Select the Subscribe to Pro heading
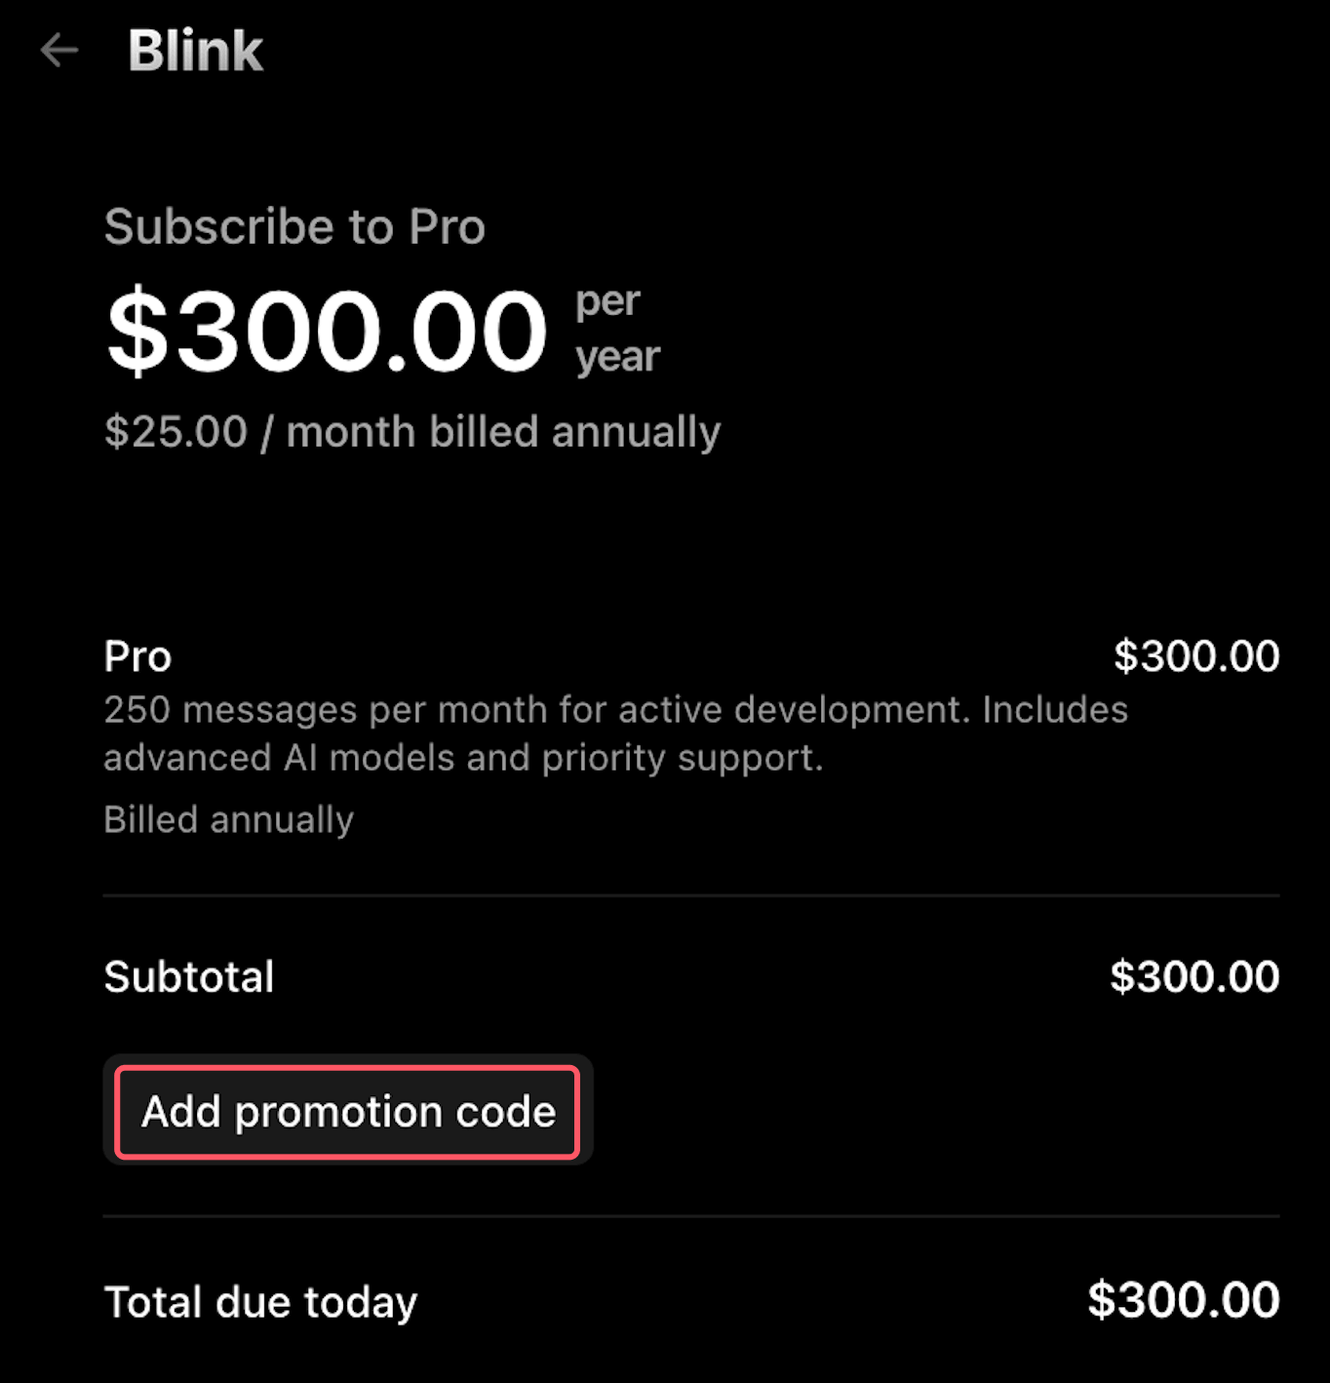The image size is (1330, 1383). point(294,226)
